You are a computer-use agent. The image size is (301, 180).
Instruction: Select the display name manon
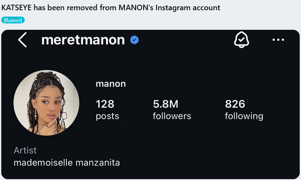point(110,84)
